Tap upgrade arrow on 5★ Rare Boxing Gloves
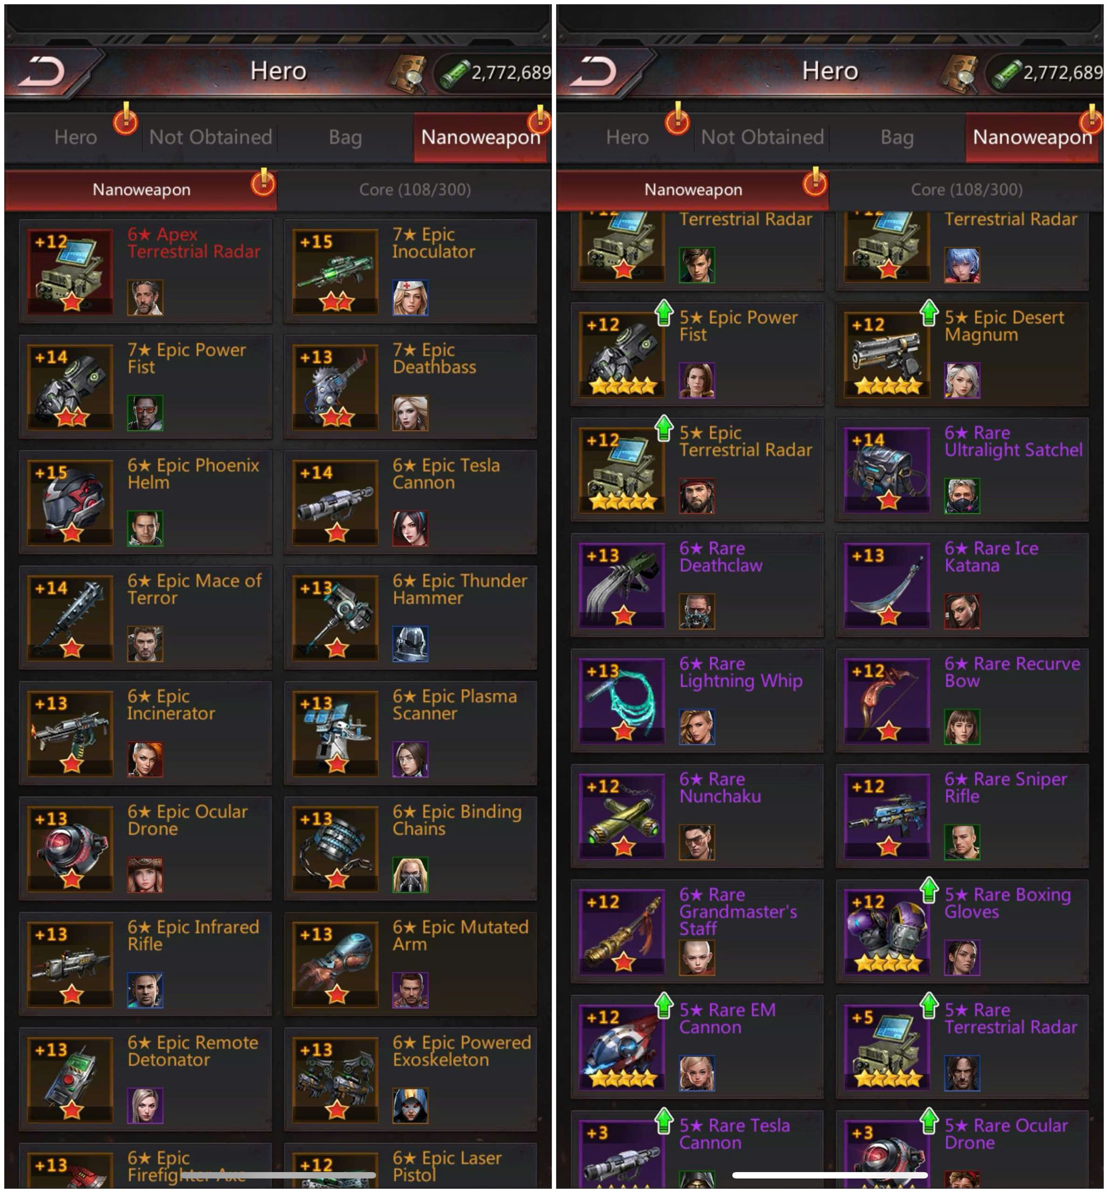The width and height of the screenshot is (1108, 1193). (x=929, y=890)
